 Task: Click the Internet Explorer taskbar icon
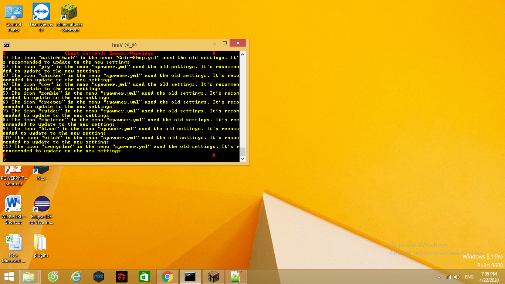pos(76,276)
